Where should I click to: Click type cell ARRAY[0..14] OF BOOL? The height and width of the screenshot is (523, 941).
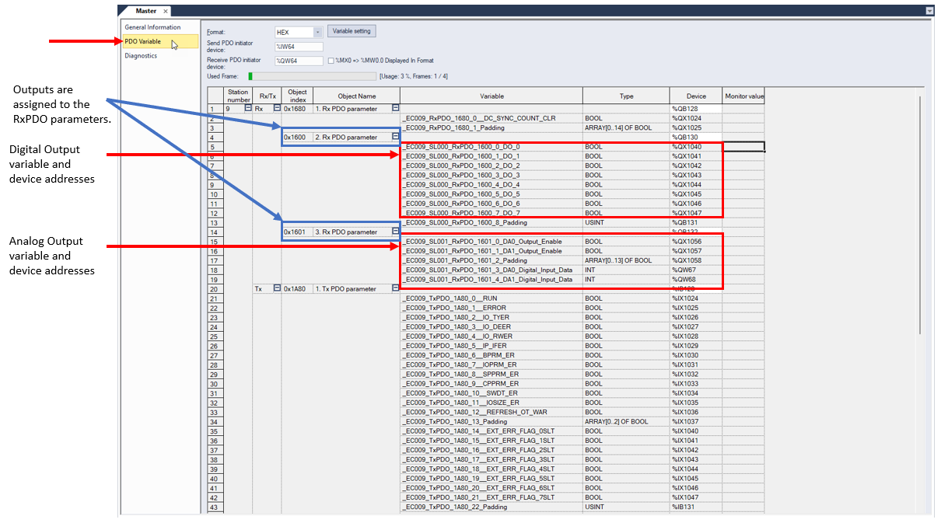point(626,127)
